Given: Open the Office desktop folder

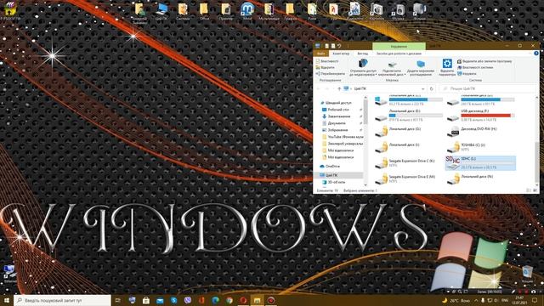Looking at the screenshot, I should pyautogui.click(x=204, y=11).
